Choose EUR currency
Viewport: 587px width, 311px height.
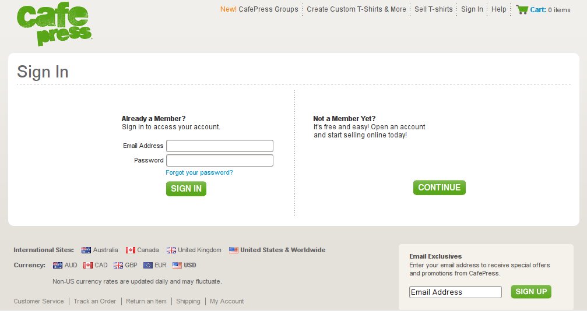161,266
